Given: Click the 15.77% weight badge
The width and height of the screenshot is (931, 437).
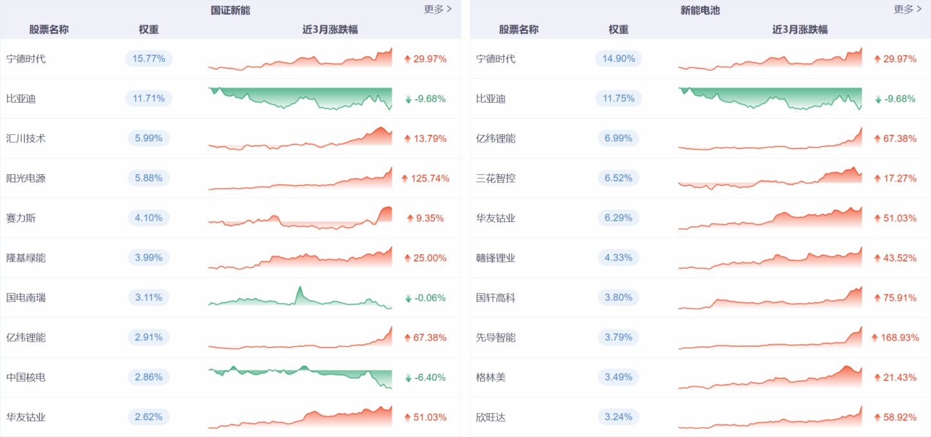Looking at the screenshot, I should 149,59.
